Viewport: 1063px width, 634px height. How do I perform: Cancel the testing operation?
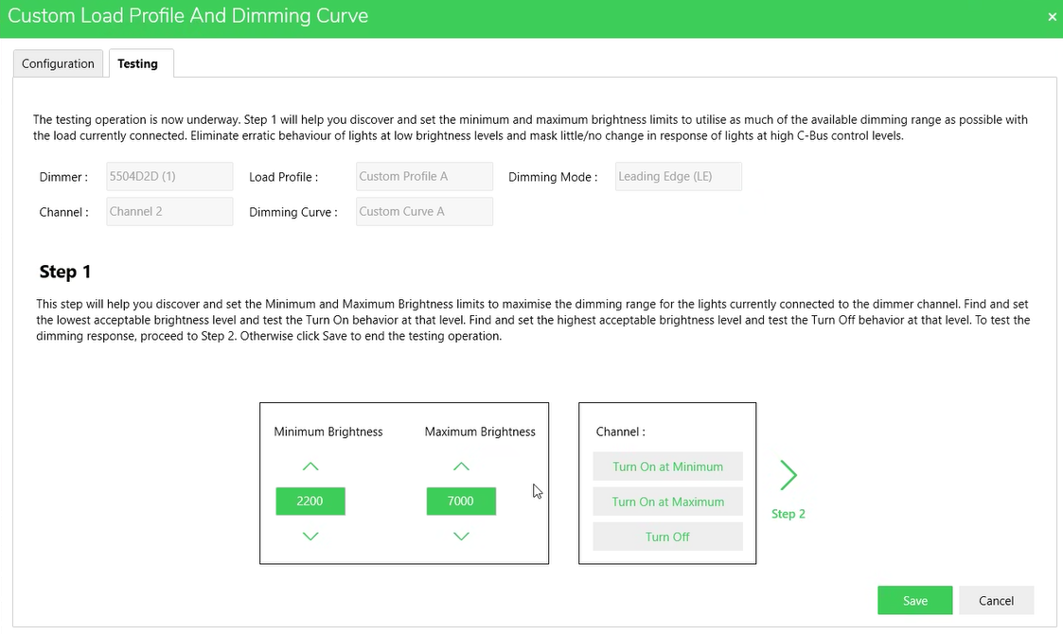pyautogui.click(x=996, y=601)
